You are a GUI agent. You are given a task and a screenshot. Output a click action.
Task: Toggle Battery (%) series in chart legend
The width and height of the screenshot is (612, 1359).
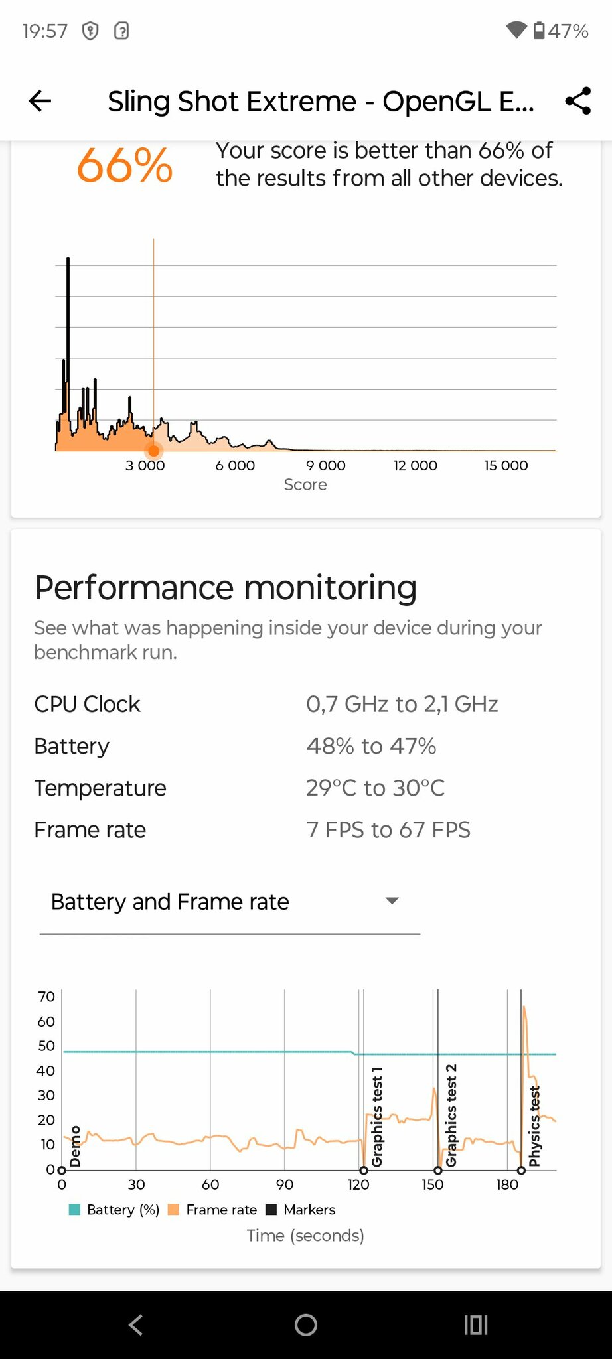tap(114, 1210)
